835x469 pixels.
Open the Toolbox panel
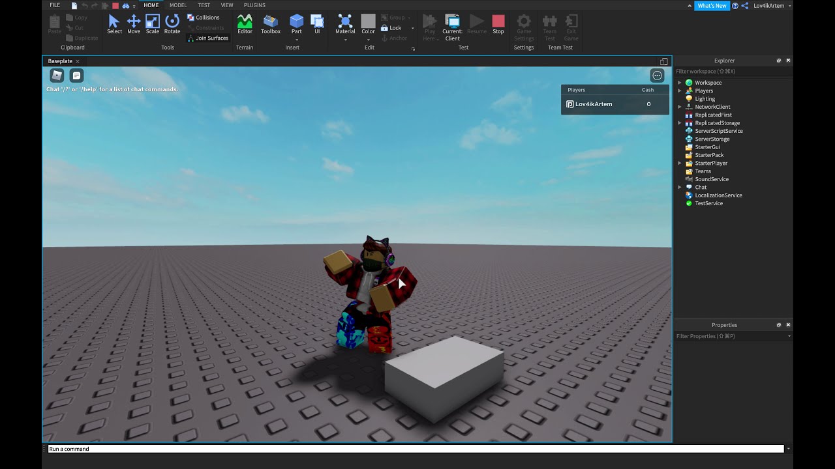(x=271, y=24)
